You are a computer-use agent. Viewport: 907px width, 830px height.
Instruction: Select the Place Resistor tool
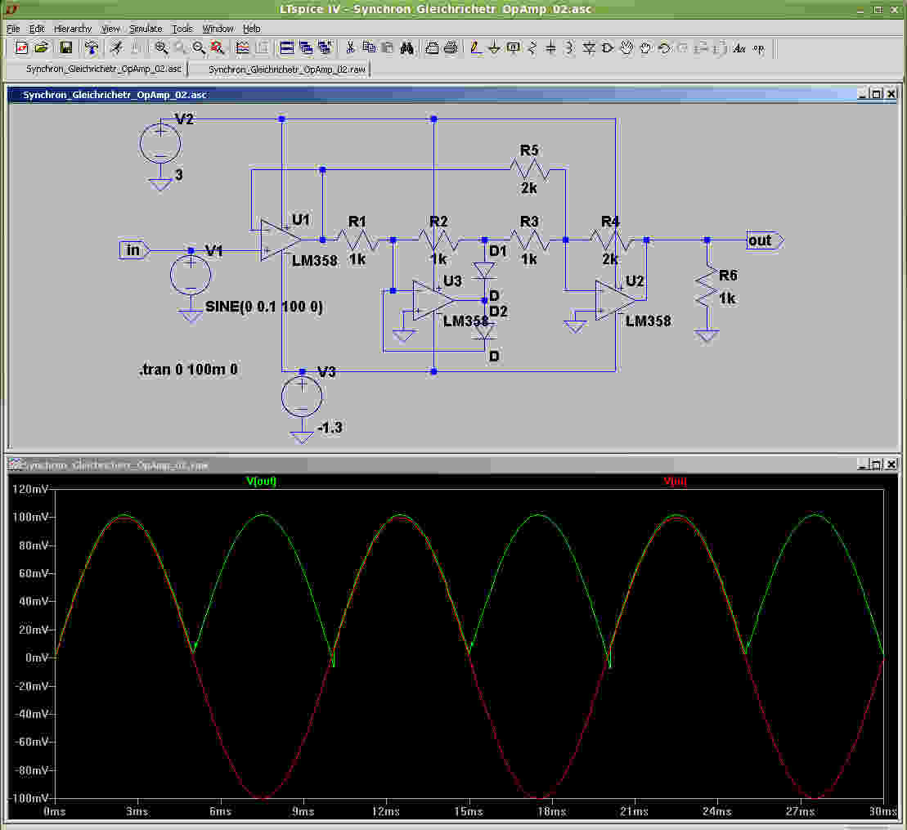click(532, 48)
